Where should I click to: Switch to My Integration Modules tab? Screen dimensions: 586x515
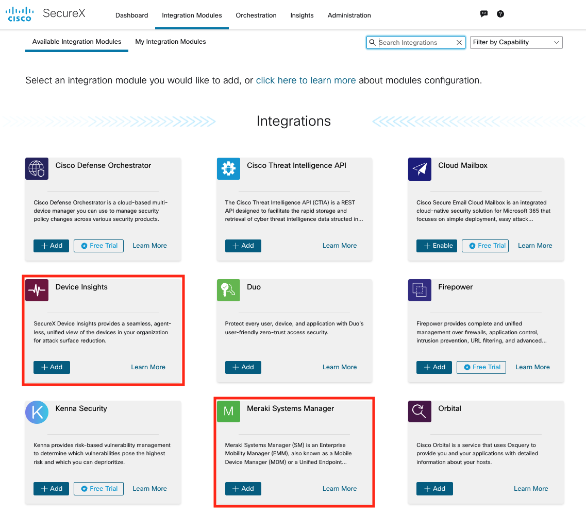171,41
